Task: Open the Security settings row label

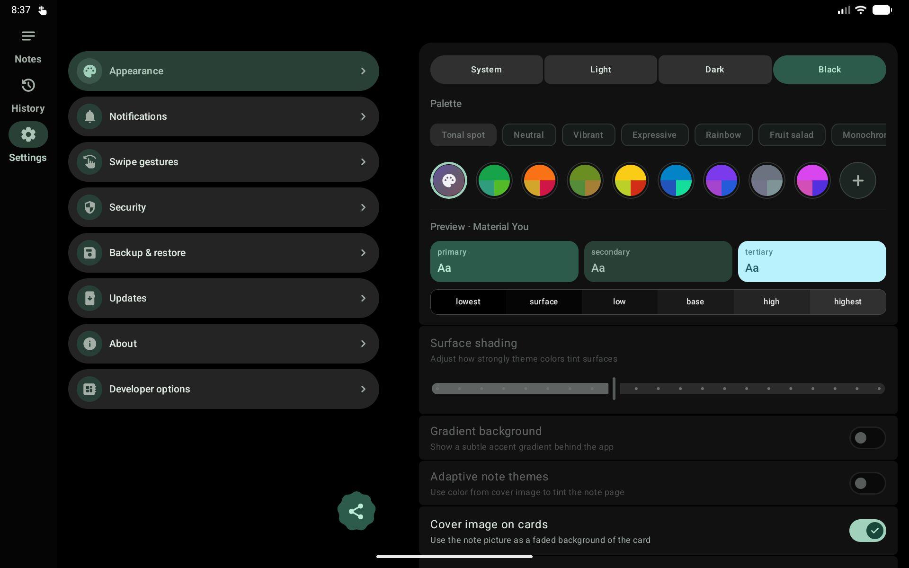Action: tap(127, 207)
